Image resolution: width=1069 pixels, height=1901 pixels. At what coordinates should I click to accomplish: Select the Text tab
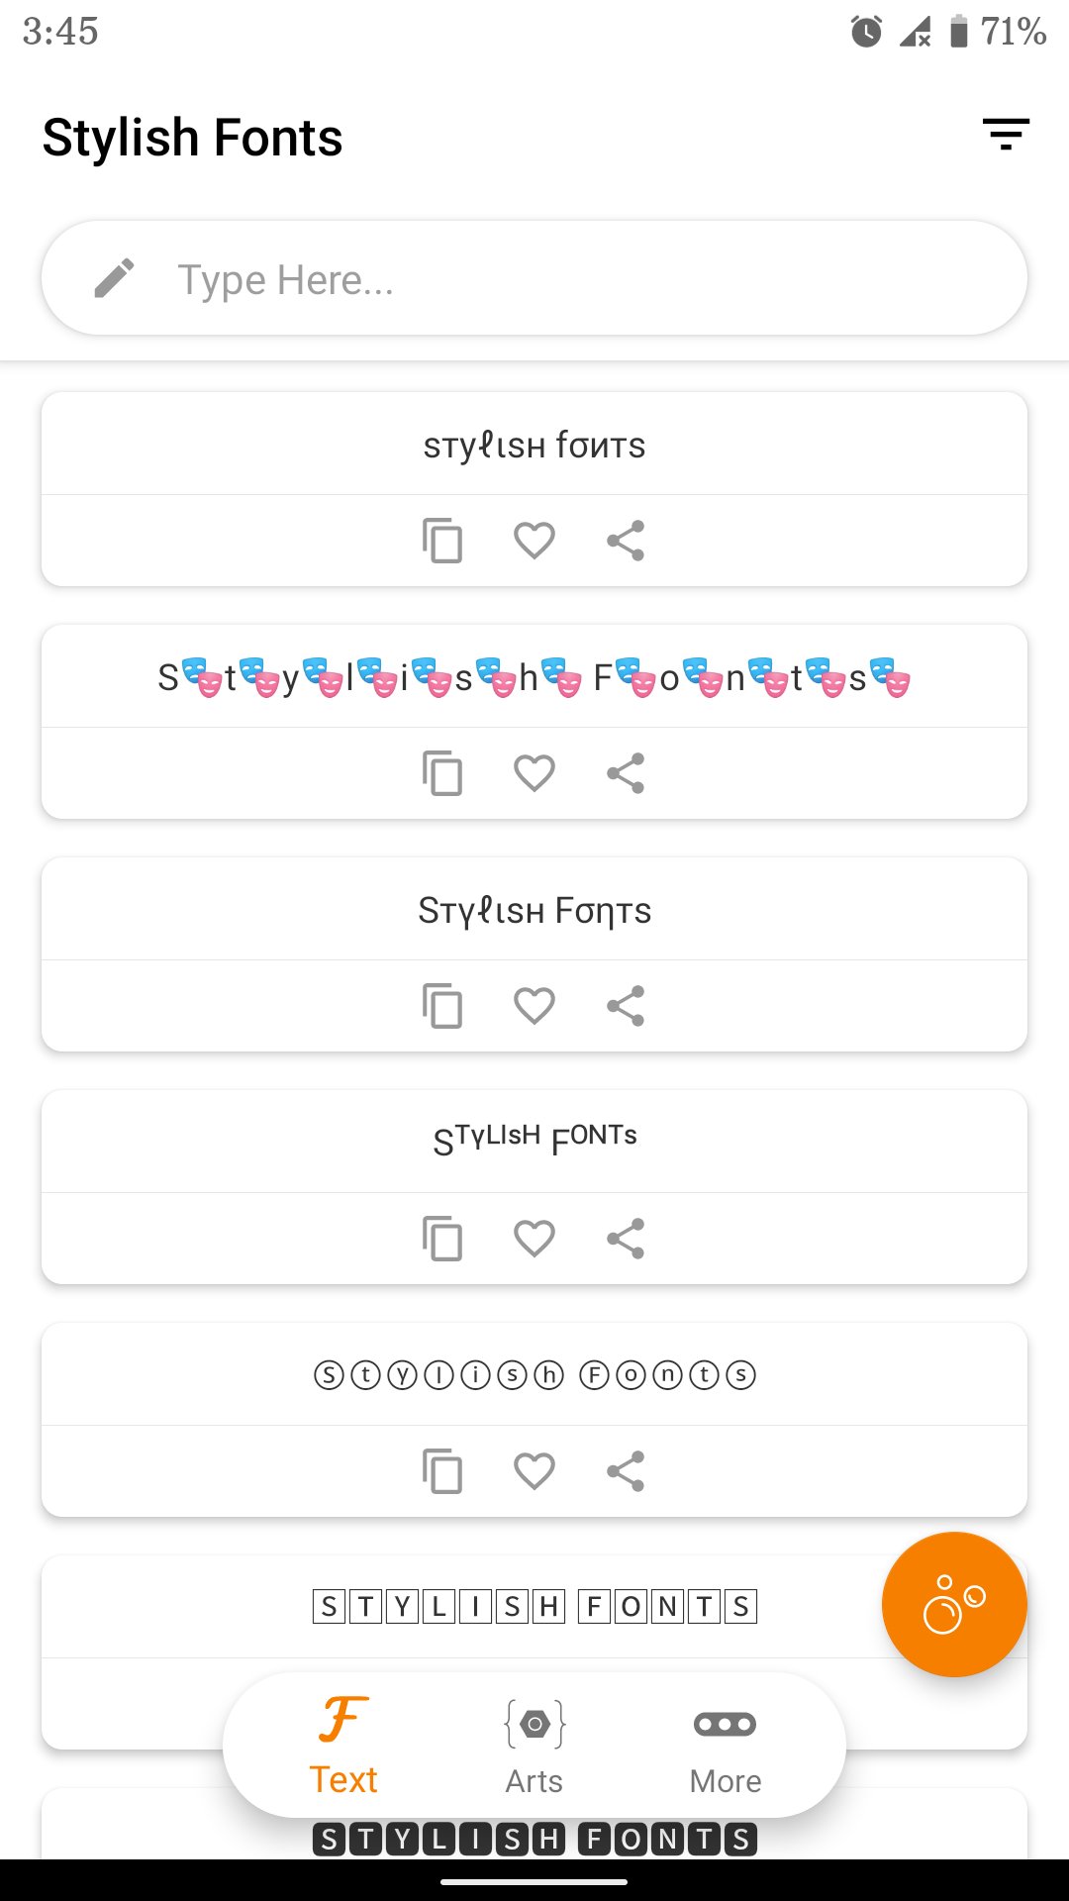(343, 1746)
